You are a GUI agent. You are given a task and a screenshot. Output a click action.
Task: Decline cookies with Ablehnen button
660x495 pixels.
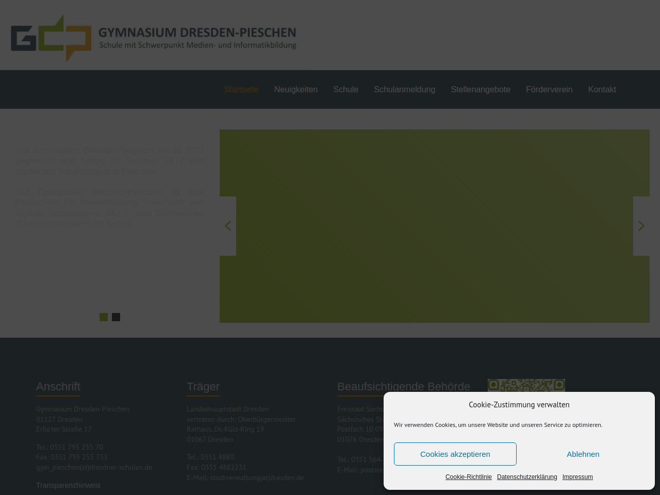click(583, 454)
